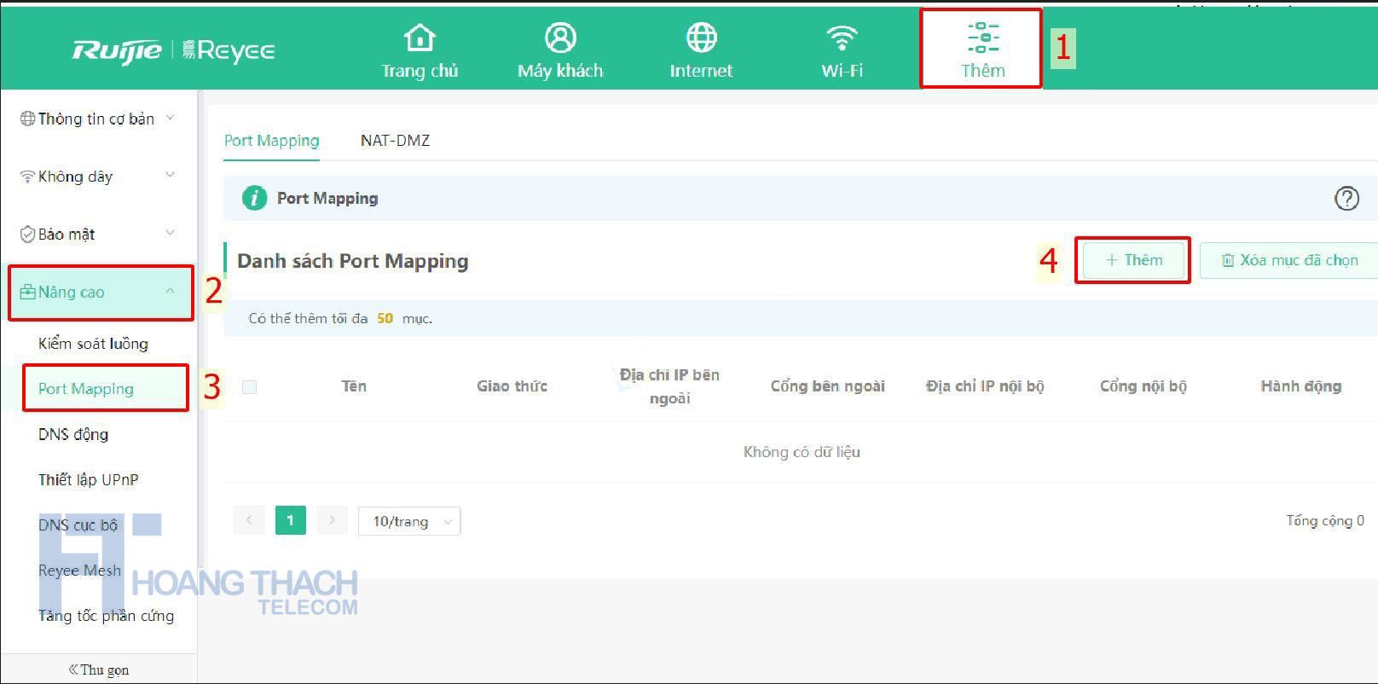
Task: Open the Wi-Fi icon in top bar
Action: pyautogui.click(x=842, y=38)
